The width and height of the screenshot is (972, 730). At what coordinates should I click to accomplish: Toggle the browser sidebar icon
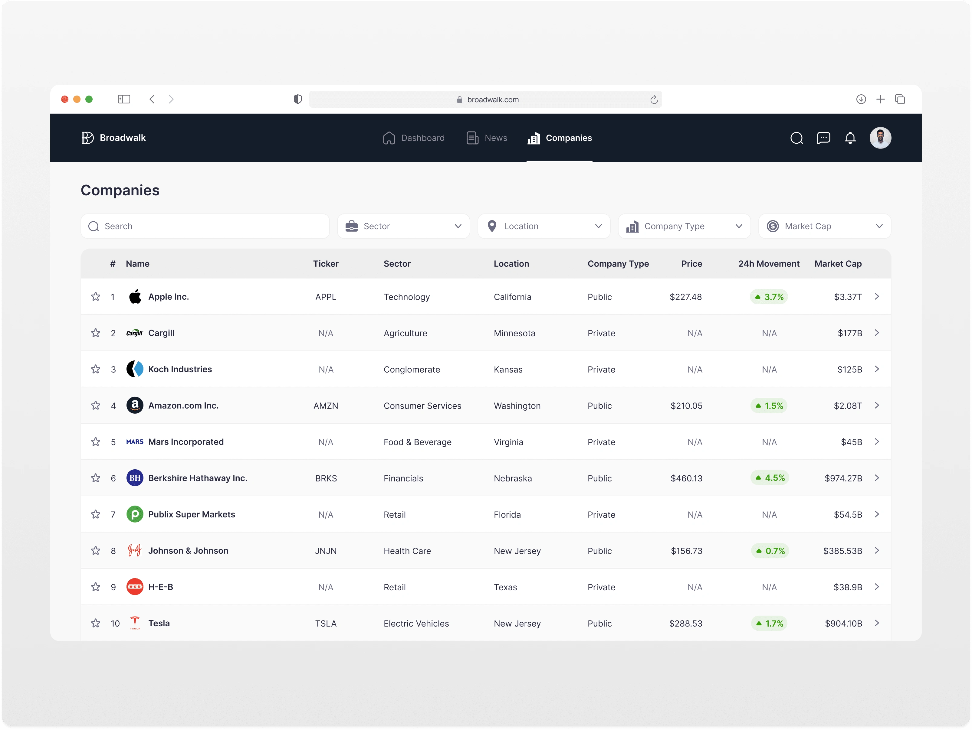pos(124,99)
